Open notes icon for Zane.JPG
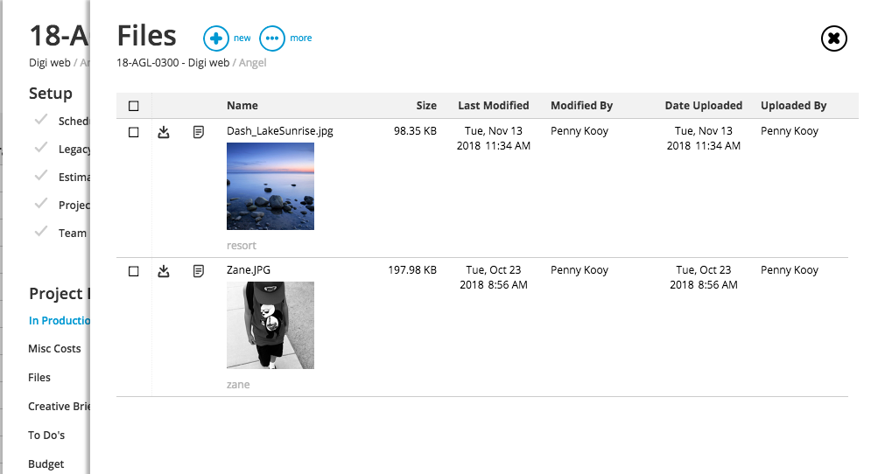The height and width of the screenshot is (474, 878). pos(199,271)
